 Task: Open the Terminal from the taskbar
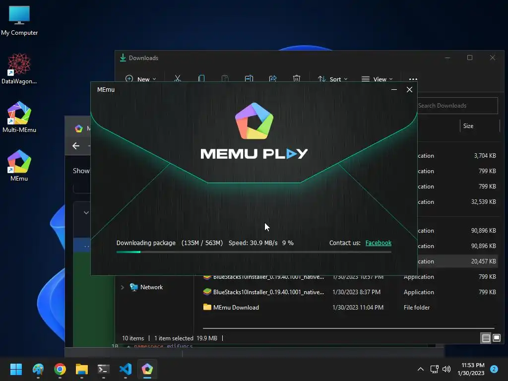(x=104, y=369)
